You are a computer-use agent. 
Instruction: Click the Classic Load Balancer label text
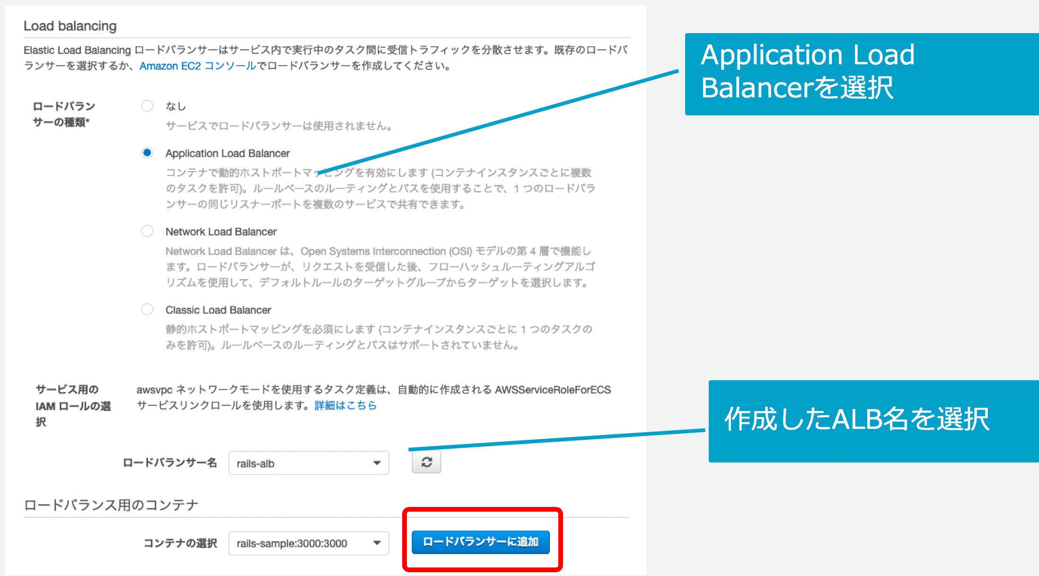(218, 310)
